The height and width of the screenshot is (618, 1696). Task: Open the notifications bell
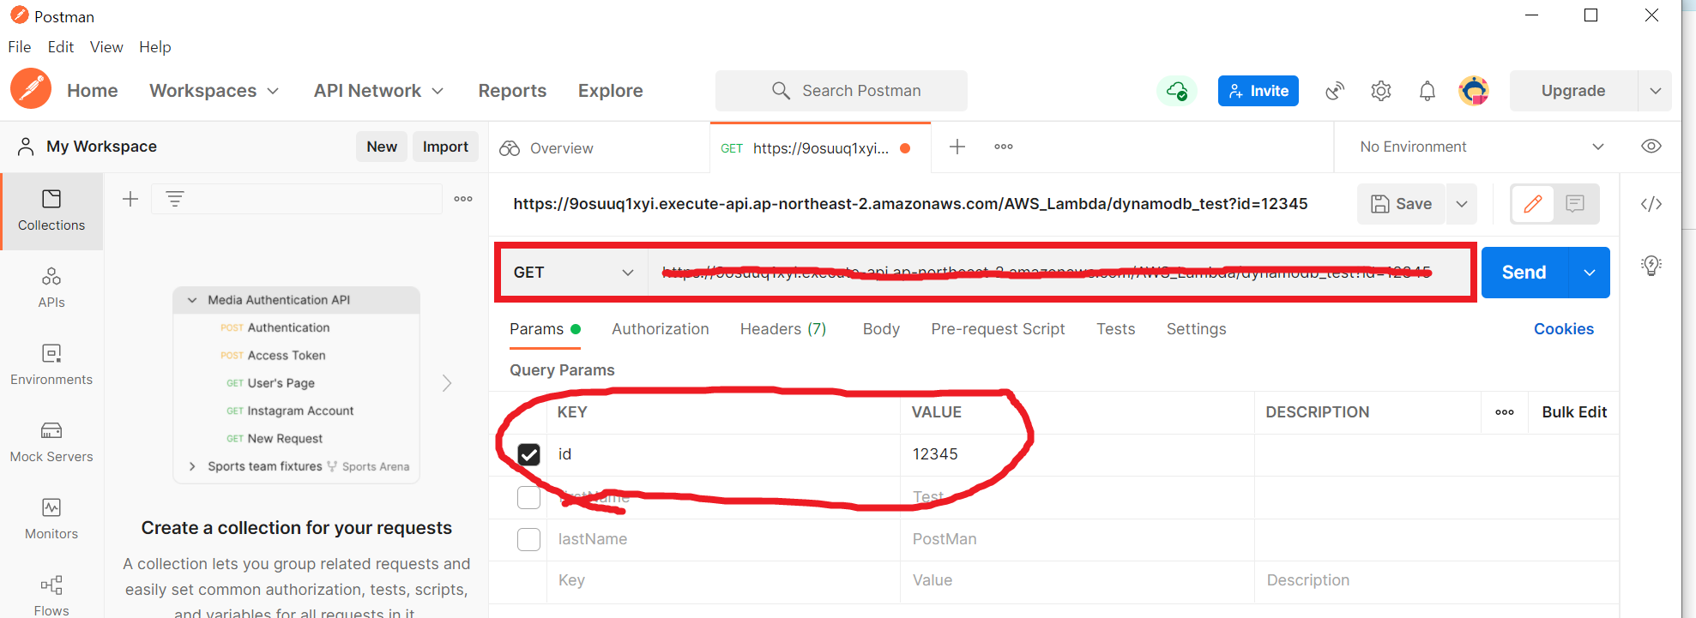pyautogui.click(x=1427, y=91)
